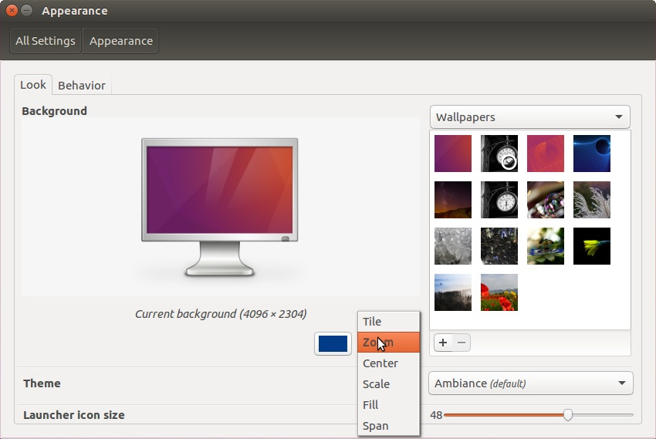Screen dimensions: 656x439
Task: Open the blue background color swatch
Action: tap(333, 343)
